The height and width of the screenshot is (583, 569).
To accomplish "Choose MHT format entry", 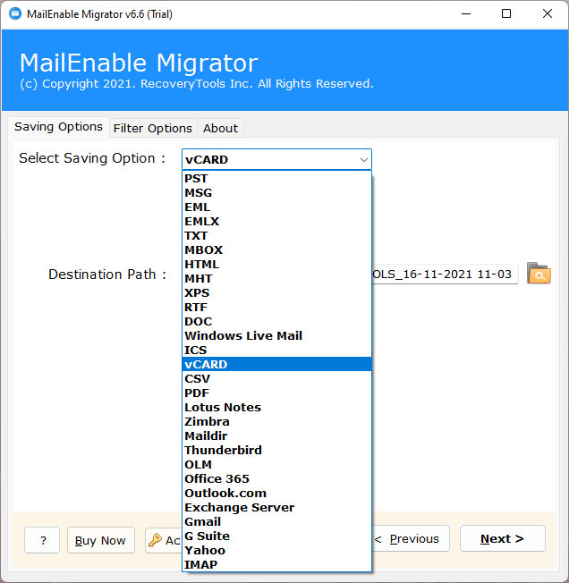I will click(x=276, y=278).
